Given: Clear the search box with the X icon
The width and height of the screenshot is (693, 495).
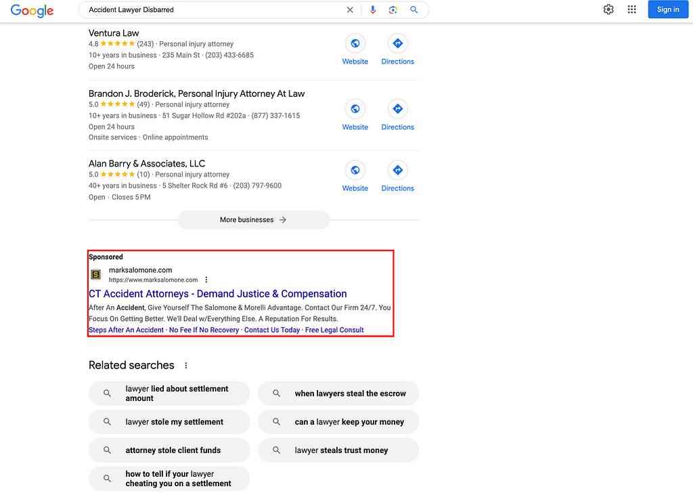Looking at the screenshot, I should [350, 9].
